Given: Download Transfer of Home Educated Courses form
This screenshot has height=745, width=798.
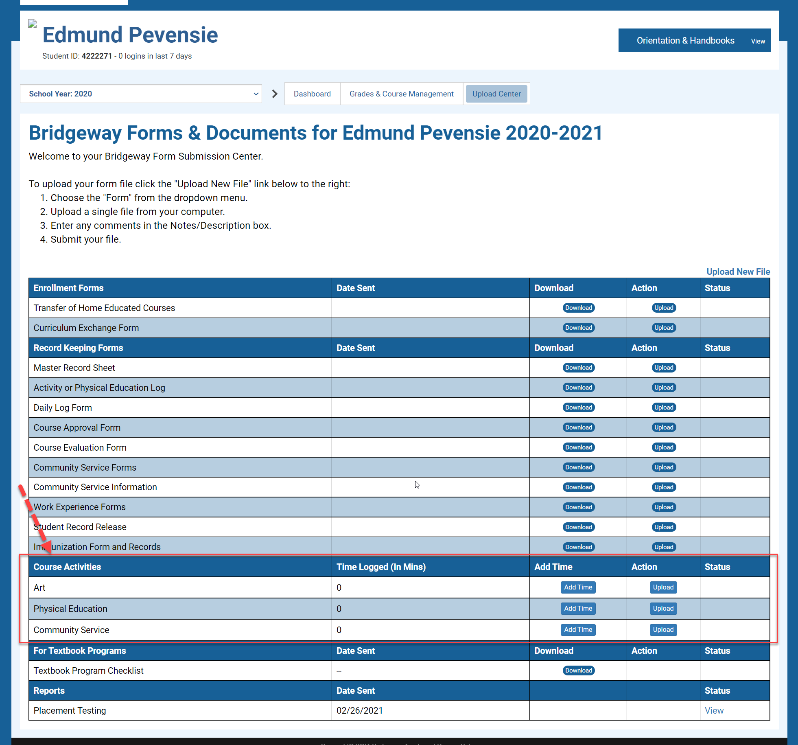Looking at the screenshot, I should pos(578,308).
